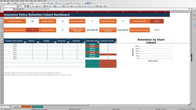
Task: Open Retention Rate column filter dropdown
Action: coord(98,42)
